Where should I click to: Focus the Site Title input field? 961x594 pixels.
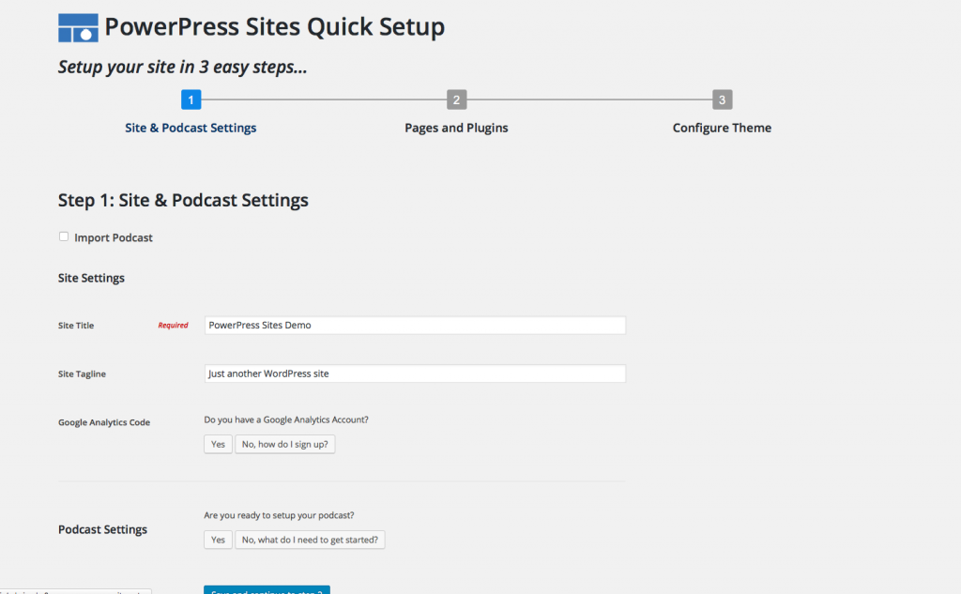click(415, 325)
